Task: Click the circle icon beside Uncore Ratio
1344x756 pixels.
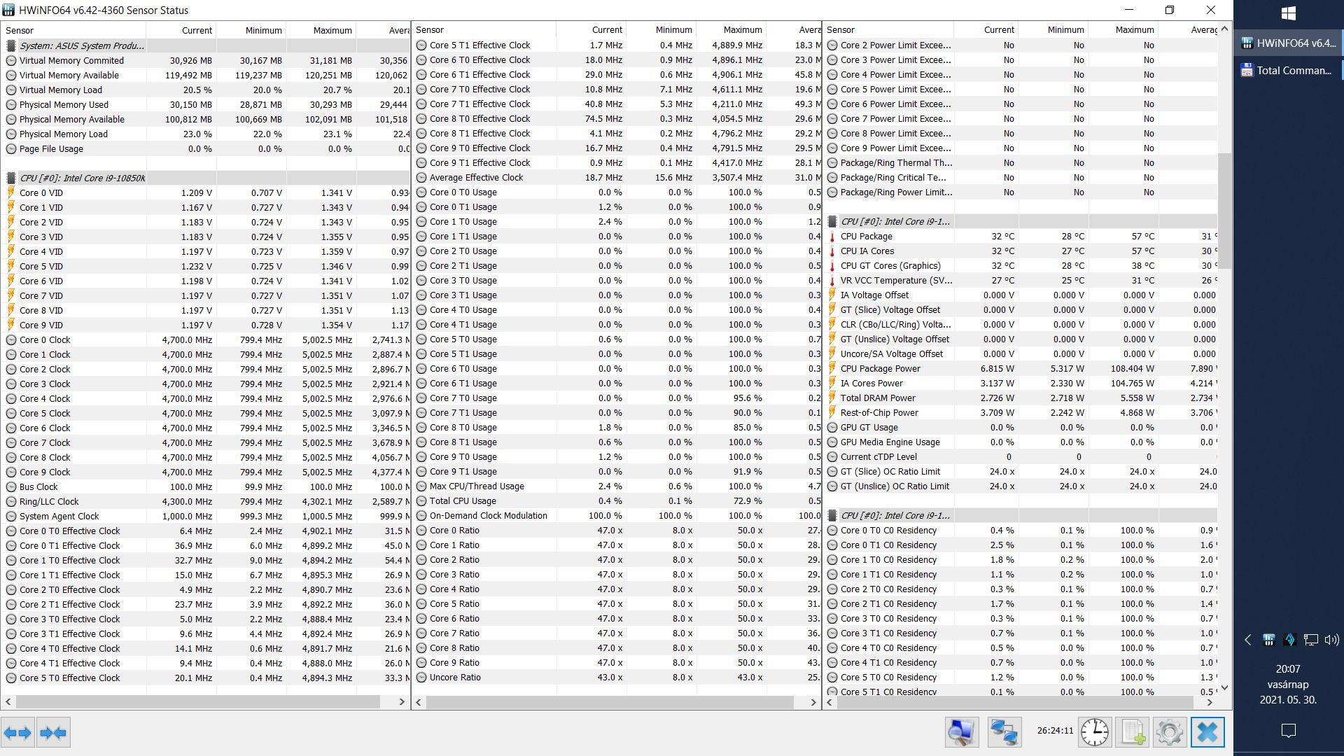Action: coord(421,678)
